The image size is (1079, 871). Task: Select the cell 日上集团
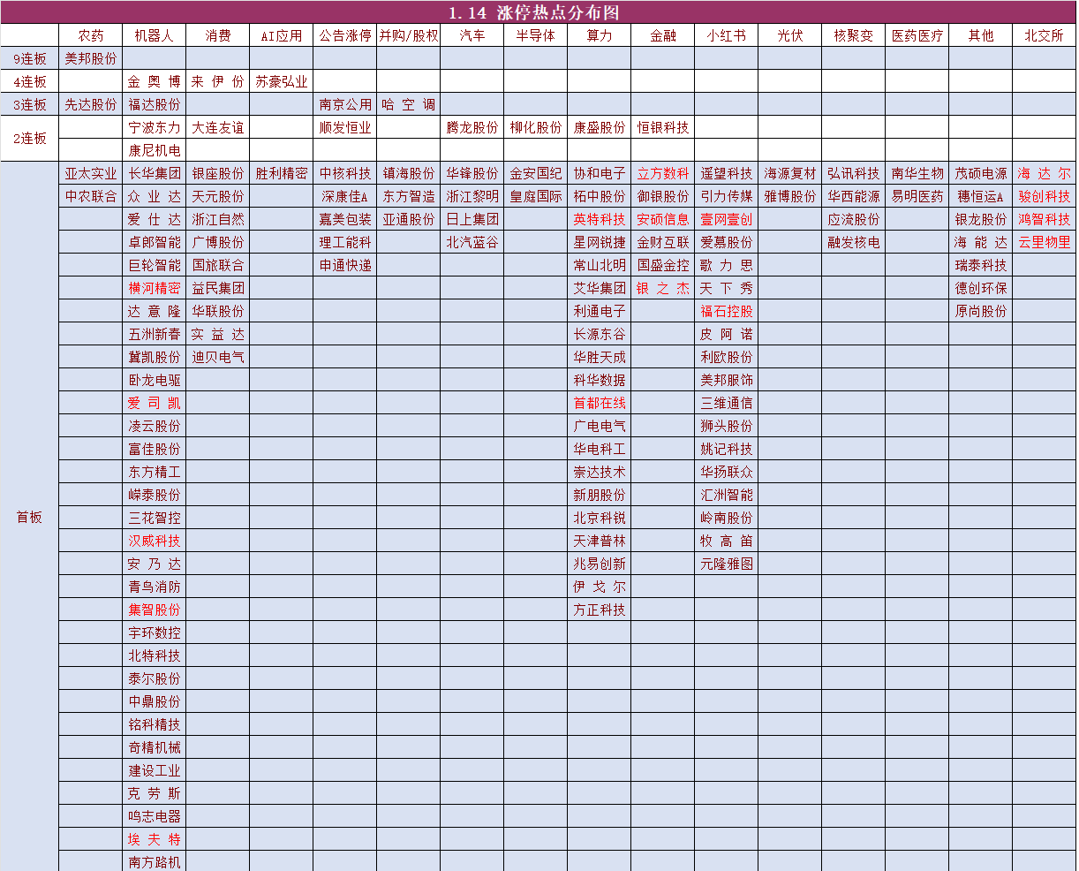472,219
